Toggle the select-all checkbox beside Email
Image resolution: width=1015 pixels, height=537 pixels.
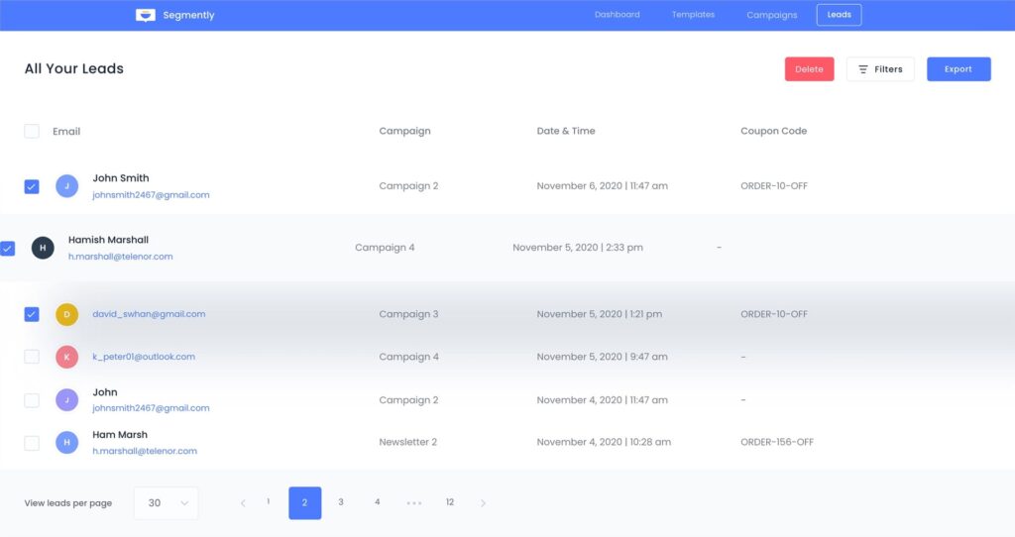pyautogui.click(x=32, y=132)
